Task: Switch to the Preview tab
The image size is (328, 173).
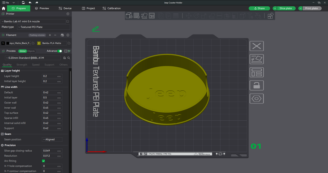Action: coord(42,8)
